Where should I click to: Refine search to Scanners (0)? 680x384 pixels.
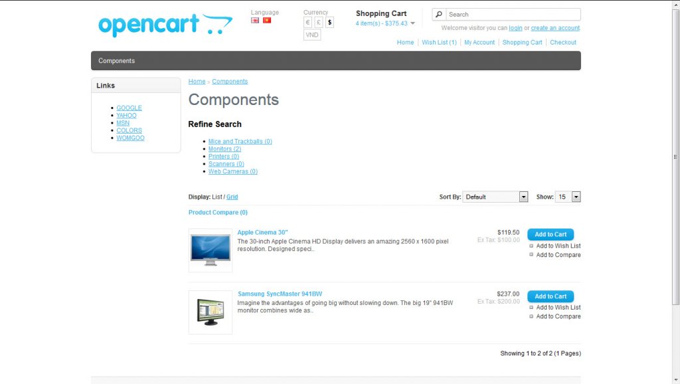(x=226, y=164)
